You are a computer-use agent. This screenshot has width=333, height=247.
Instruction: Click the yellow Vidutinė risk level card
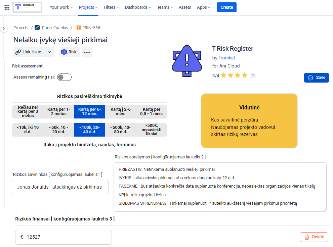pos(249,121)
